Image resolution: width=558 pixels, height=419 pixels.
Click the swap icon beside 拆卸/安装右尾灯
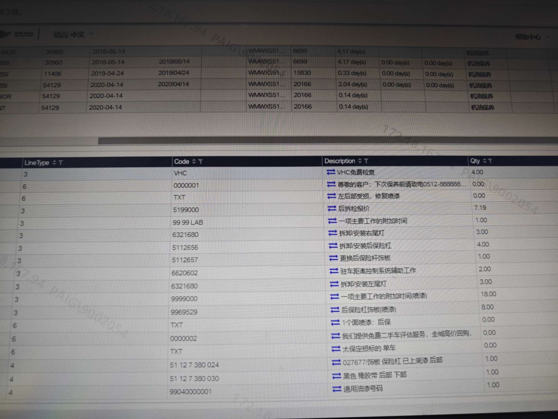click(333, 233)
